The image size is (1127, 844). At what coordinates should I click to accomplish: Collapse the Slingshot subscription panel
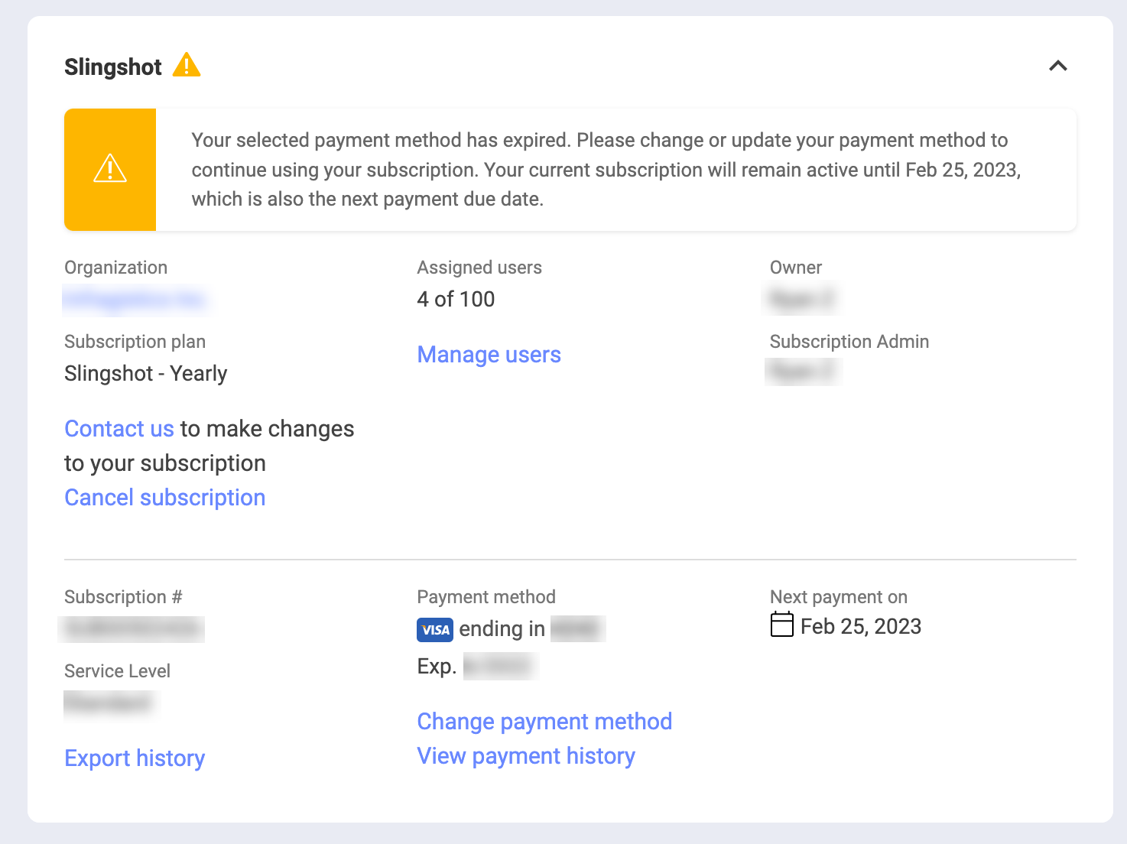(x=1058, y=66)
